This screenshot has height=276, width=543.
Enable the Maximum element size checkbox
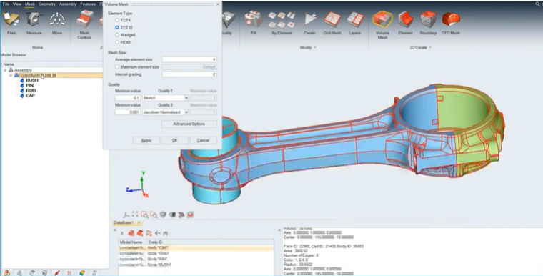point(117,66)
